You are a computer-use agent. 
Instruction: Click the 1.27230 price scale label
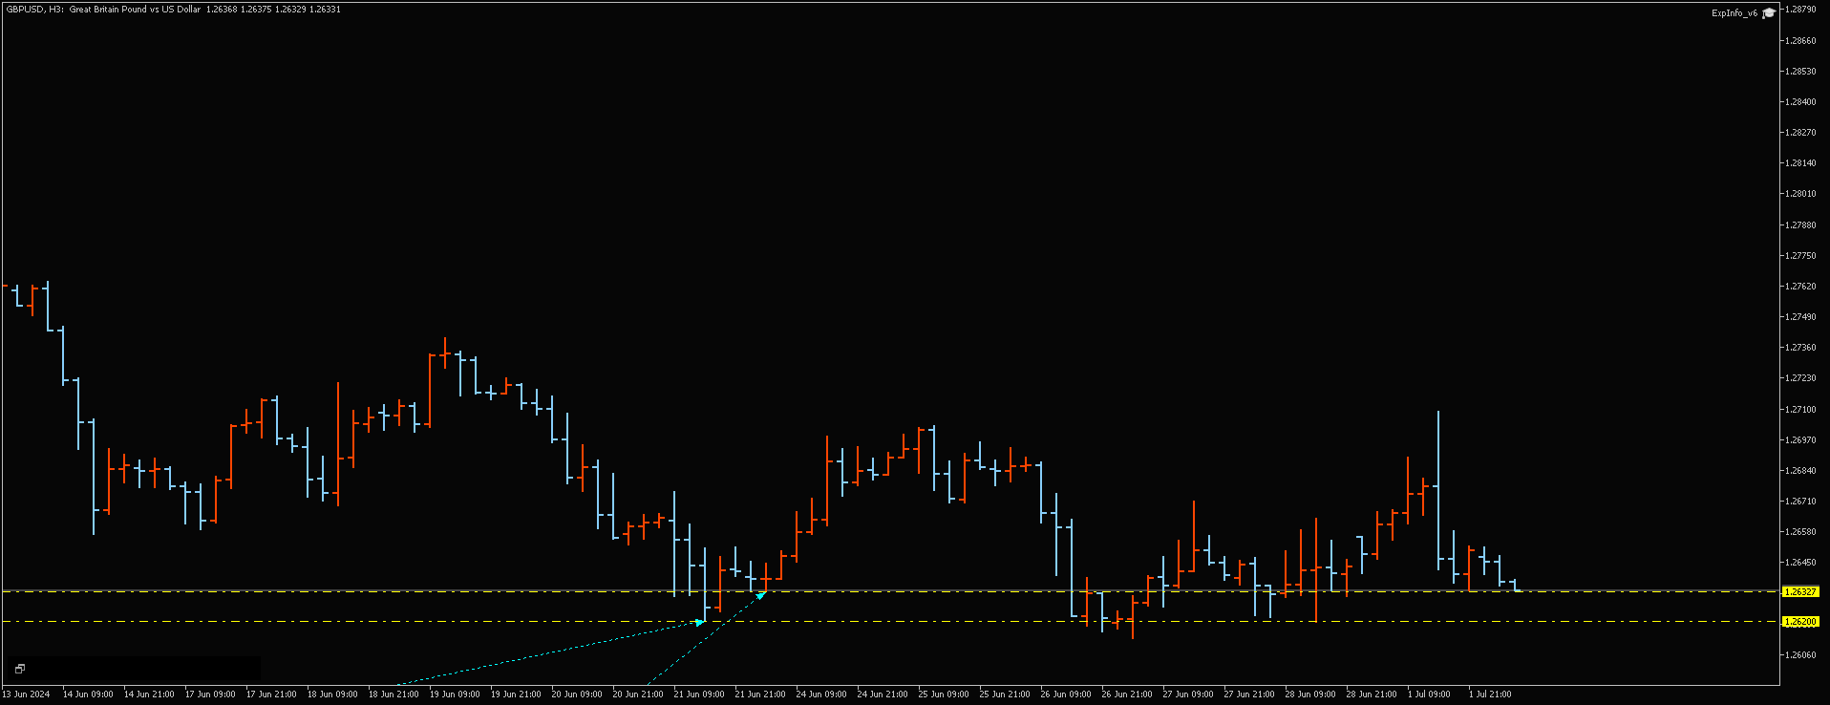pyautogui.click(x=1800, y=378)
